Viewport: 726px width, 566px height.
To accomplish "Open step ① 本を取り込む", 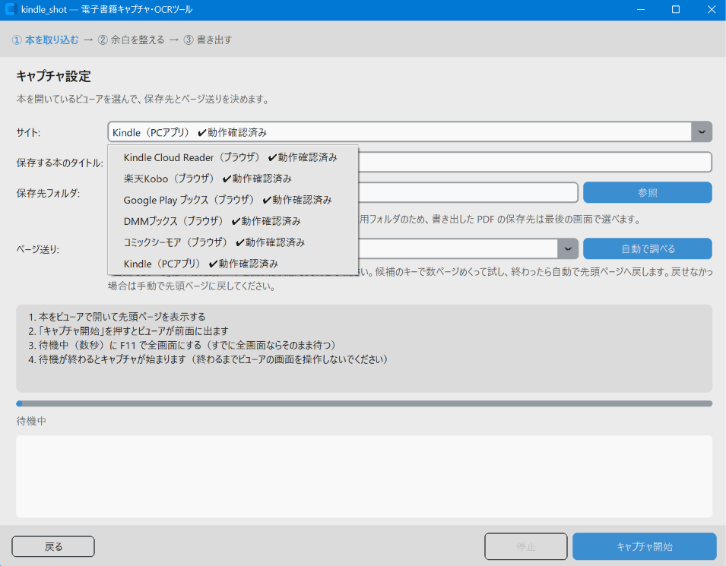I will pos(46,40).
